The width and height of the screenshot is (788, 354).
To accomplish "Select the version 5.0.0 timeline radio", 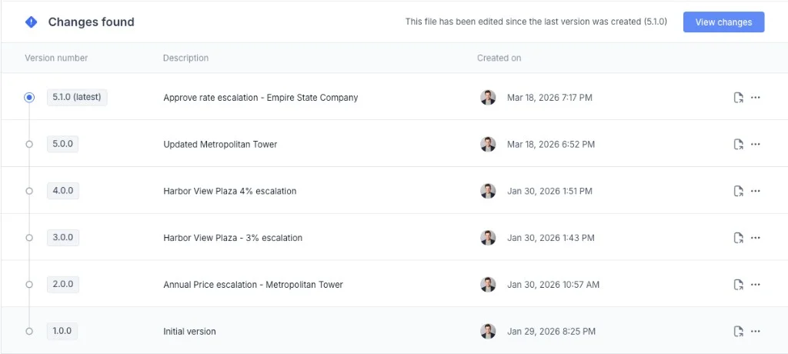I will click(29, 145).
